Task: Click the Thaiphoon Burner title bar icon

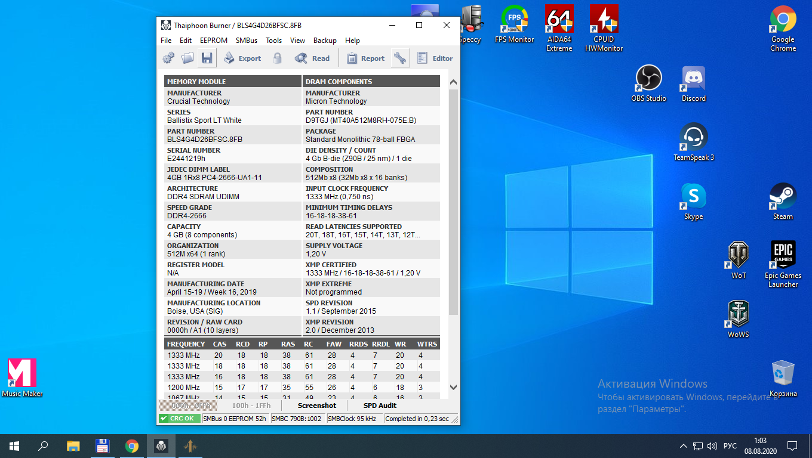Action: [166, 25]
